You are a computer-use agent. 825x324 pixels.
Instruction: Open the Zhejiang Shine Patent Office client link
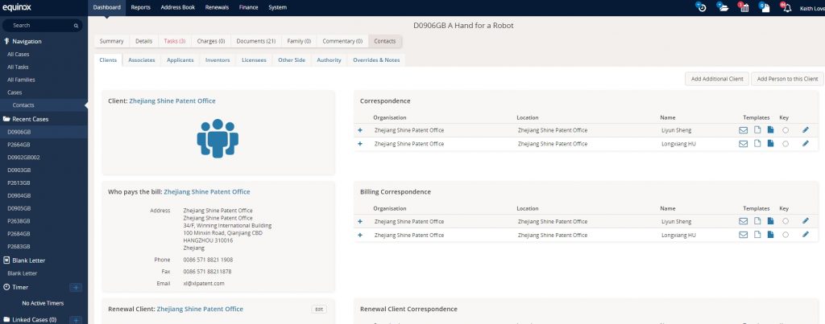coord(172,101)
